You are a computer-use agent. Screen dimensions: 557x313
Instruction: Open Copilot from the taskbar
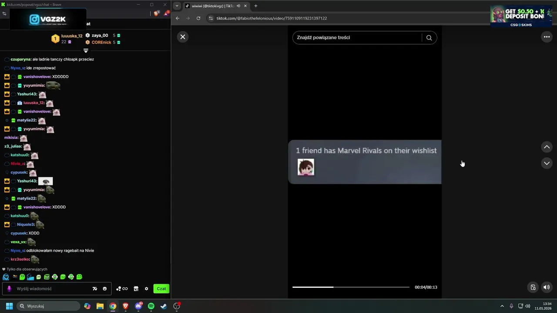pyautogui.click(x=87, y=306)
